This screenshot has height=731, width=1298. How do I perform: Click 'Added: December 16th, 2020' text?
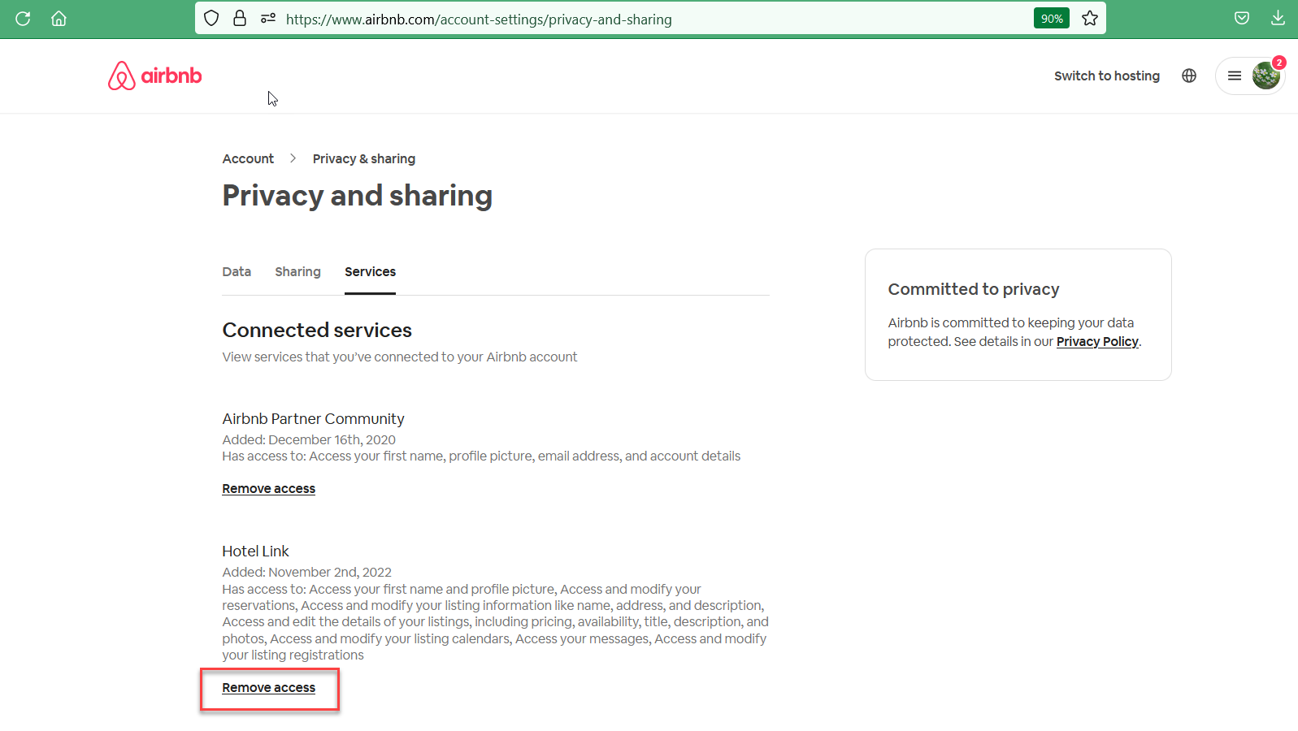pos(309,439)
